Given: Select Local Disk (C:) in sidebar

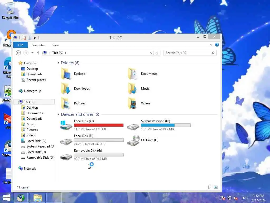Looking at the screenshot, I should pos(36,141).
